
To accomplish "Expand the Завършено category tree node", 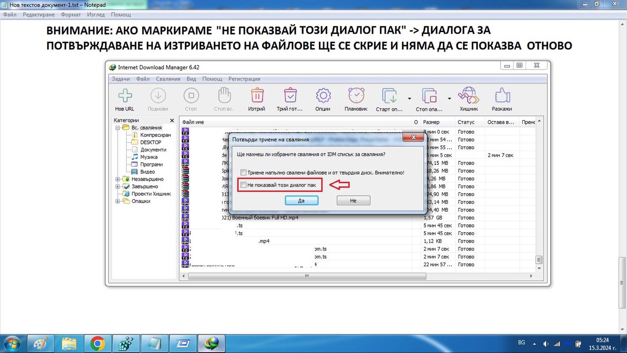I will tap(118, 187).
